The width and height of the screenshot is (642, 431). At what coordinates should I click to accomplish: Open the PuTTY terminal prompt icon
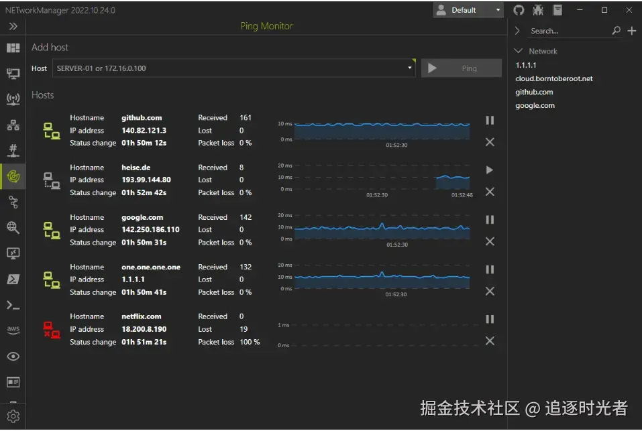13,305
